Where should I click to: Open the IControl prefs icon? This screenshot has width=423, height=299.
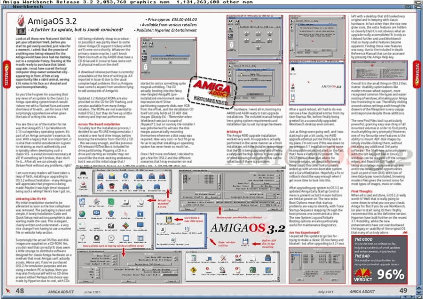point(125,202)
